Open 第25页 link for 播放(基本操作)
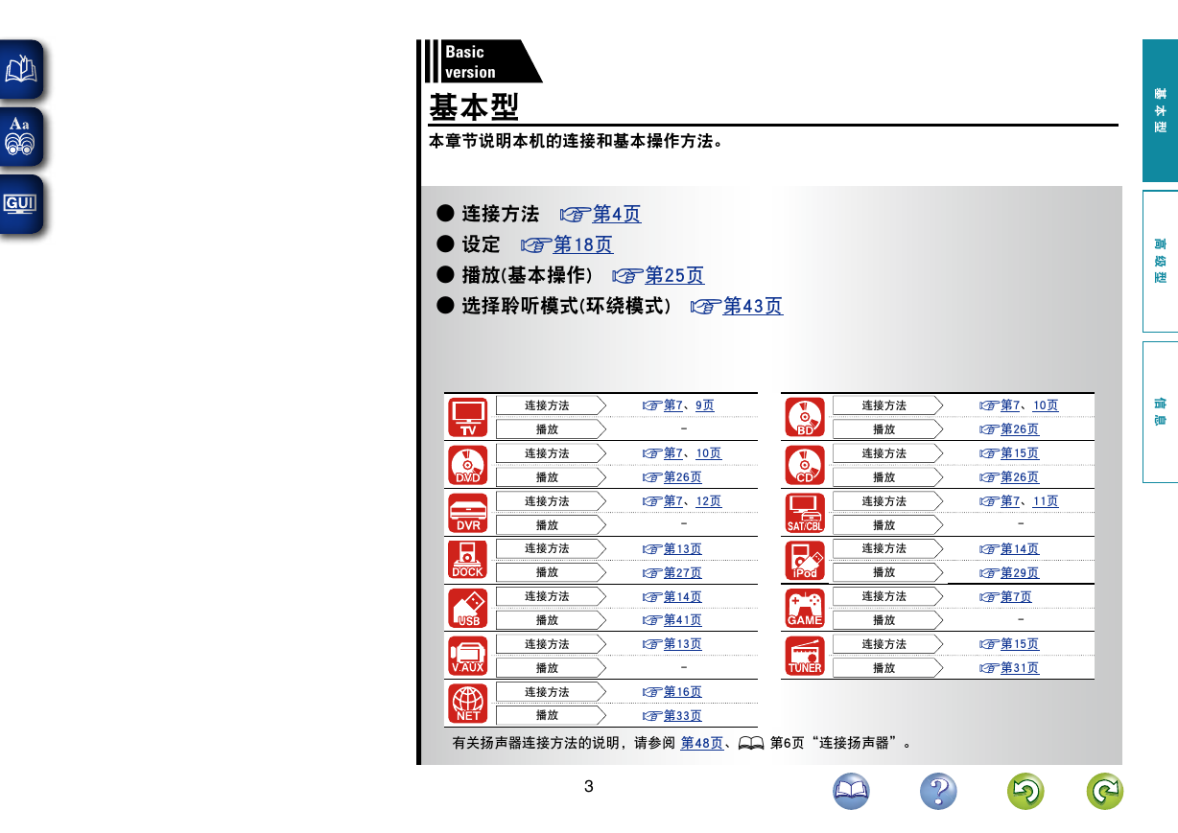 tap(674, 275)
